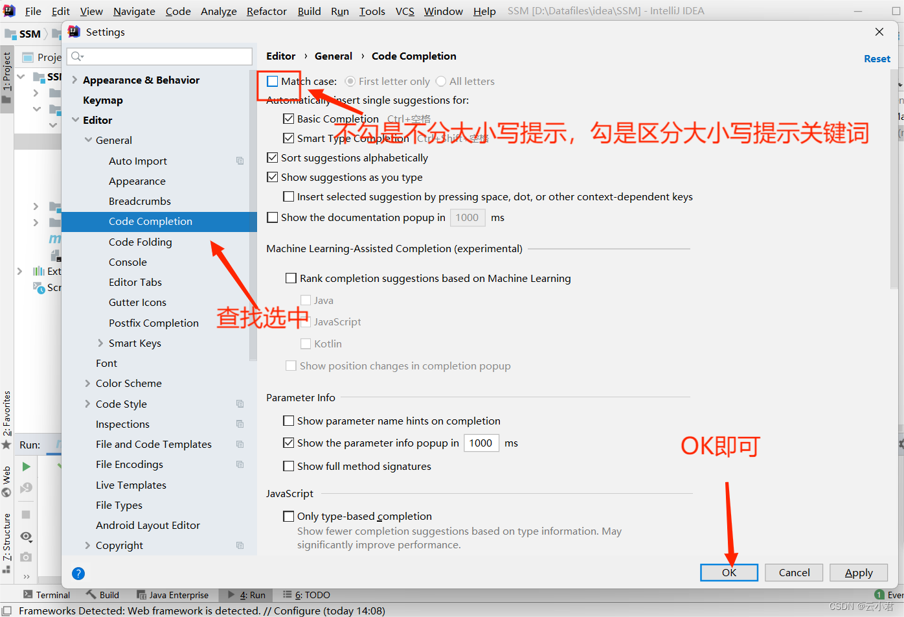Toggle Show suggestions as you type
The image size is (904, 617).
[273, 177]
